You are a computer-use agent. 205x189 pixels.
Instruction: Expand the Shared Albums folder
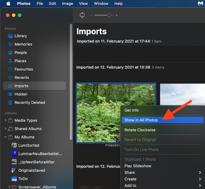[x=6, y=129]
